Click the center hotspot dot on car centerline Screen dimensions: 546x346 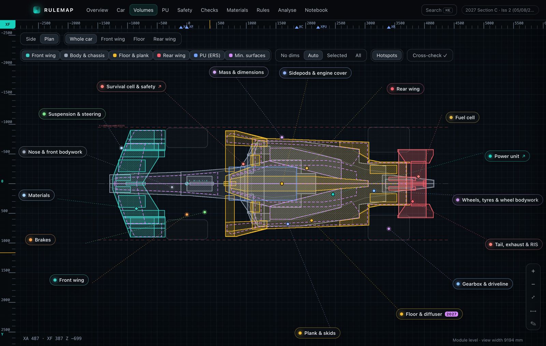coord(282,184)
